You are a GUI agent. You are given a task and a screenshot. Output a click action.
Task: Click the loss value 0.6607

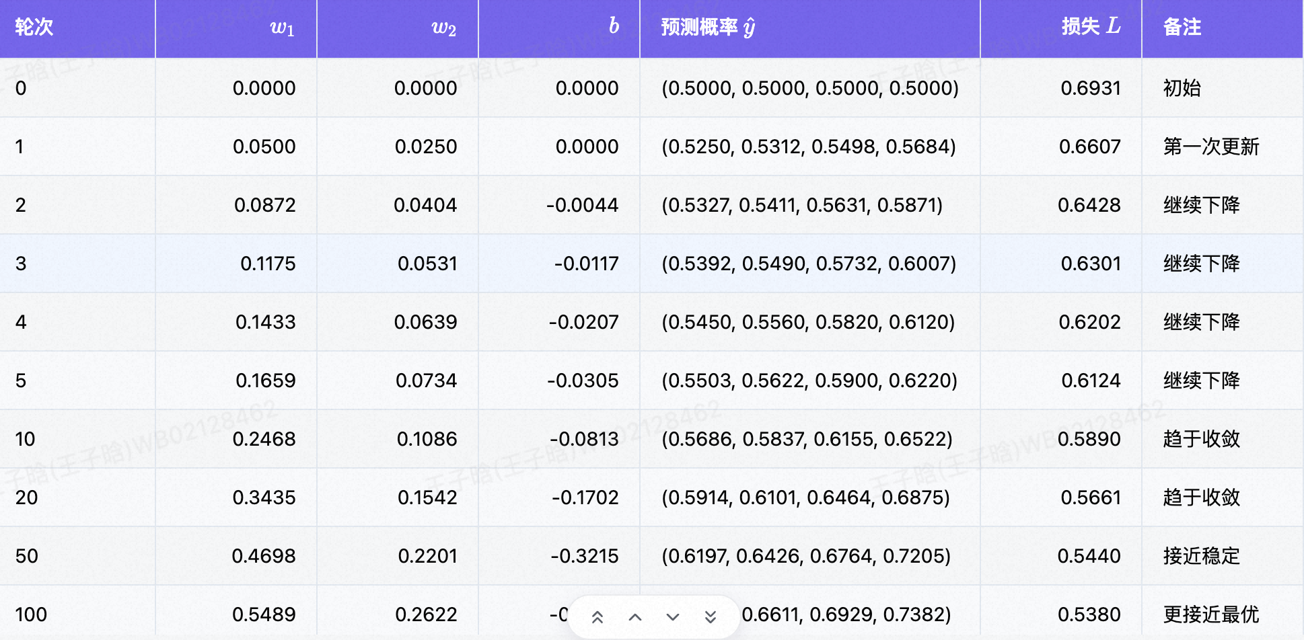click(1090, 147)
